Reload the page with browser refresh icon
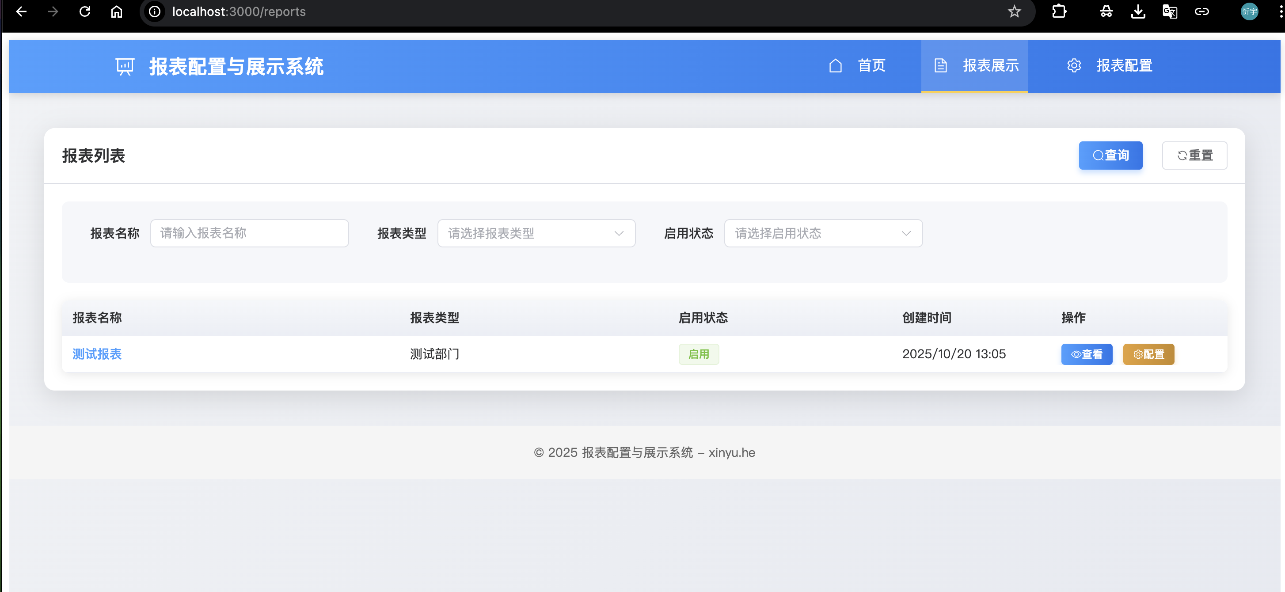The image size is (1285, 592). click(x=85, y=11)
